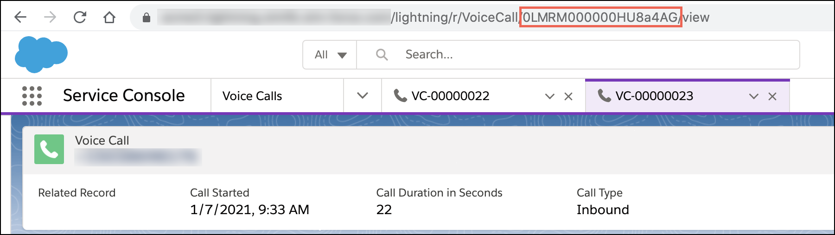
Task: Select the VC-00000023 tab
Action: 654,96
